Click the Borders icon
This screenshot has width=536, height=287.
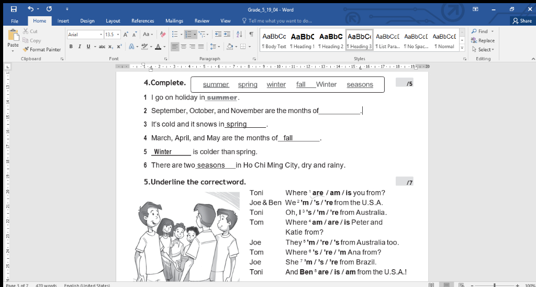click(243, 47)
